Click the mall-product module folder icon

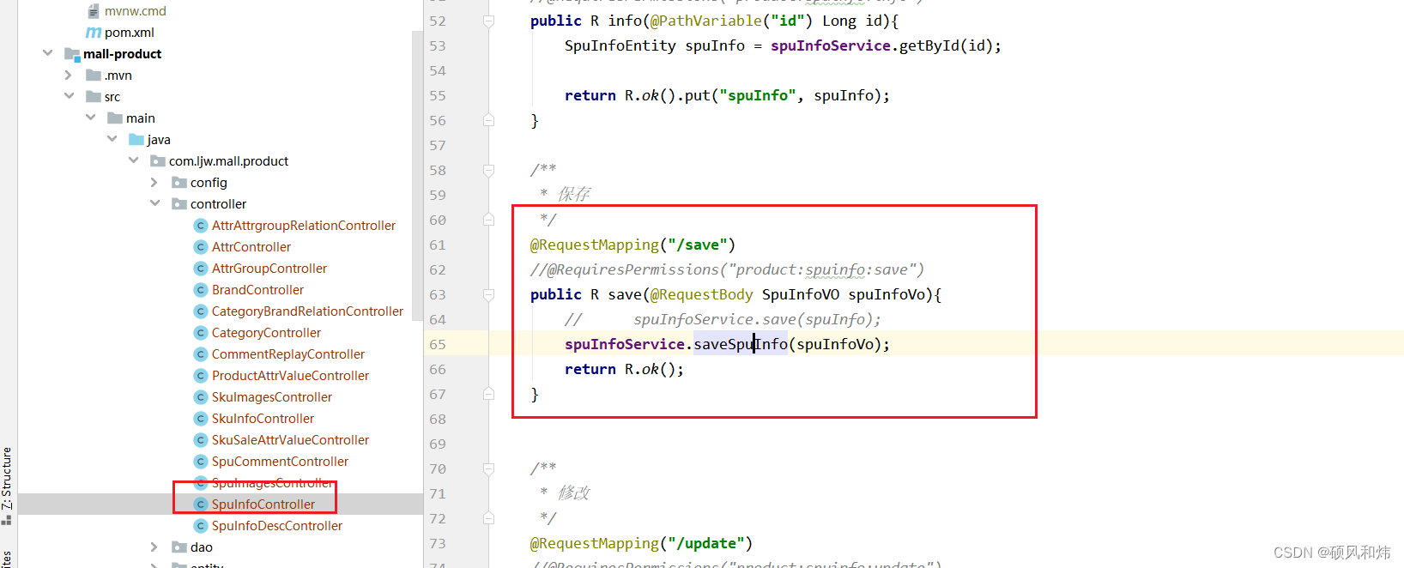(x=72, y=53)
